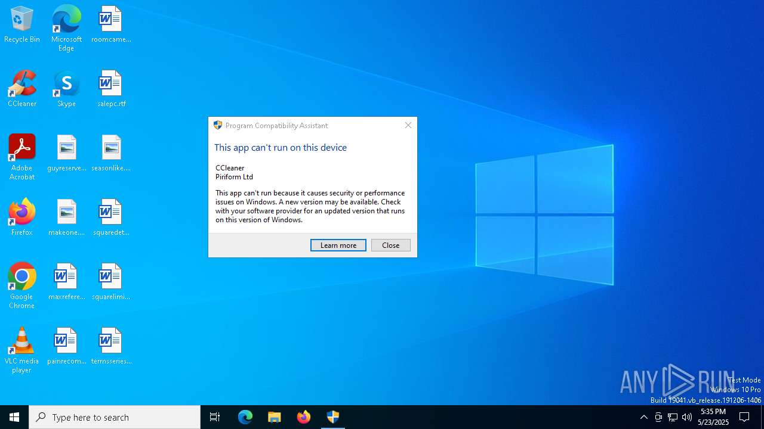Launch Microsoft Edge from the taskbar
This screenshot has width=764, height=429.
click(x=245, y=417)
